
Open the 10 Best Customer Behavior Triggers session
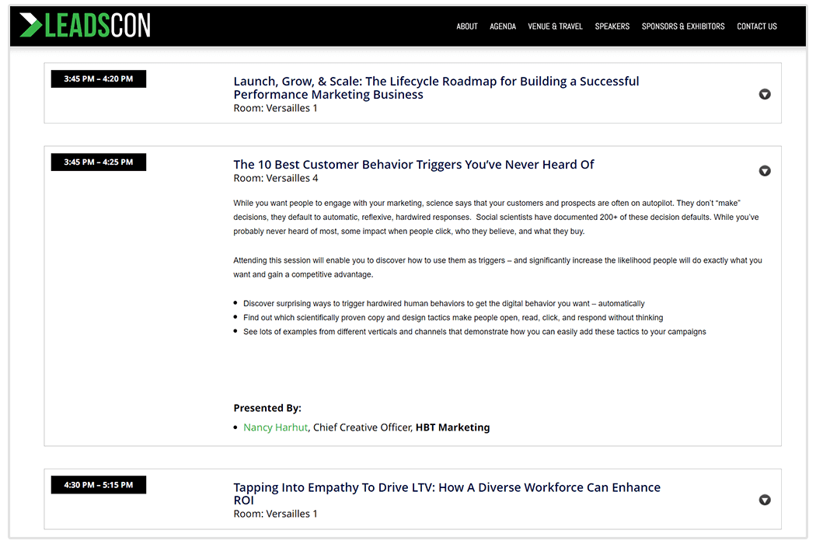[413, 164]
